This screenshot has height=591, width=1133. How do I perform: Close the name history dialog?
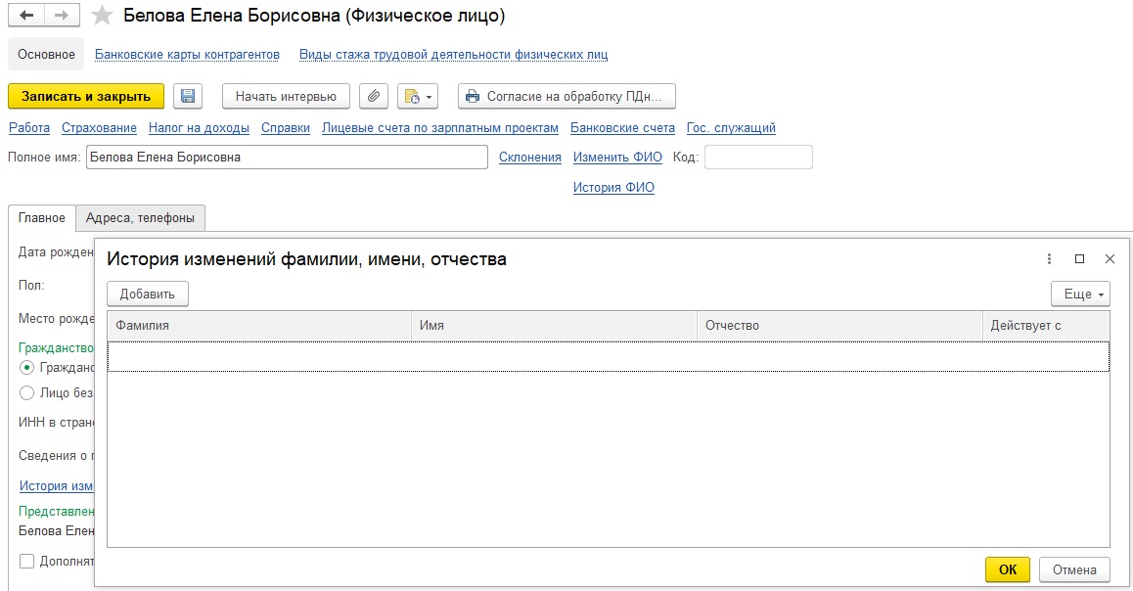tap(1110, 259)
